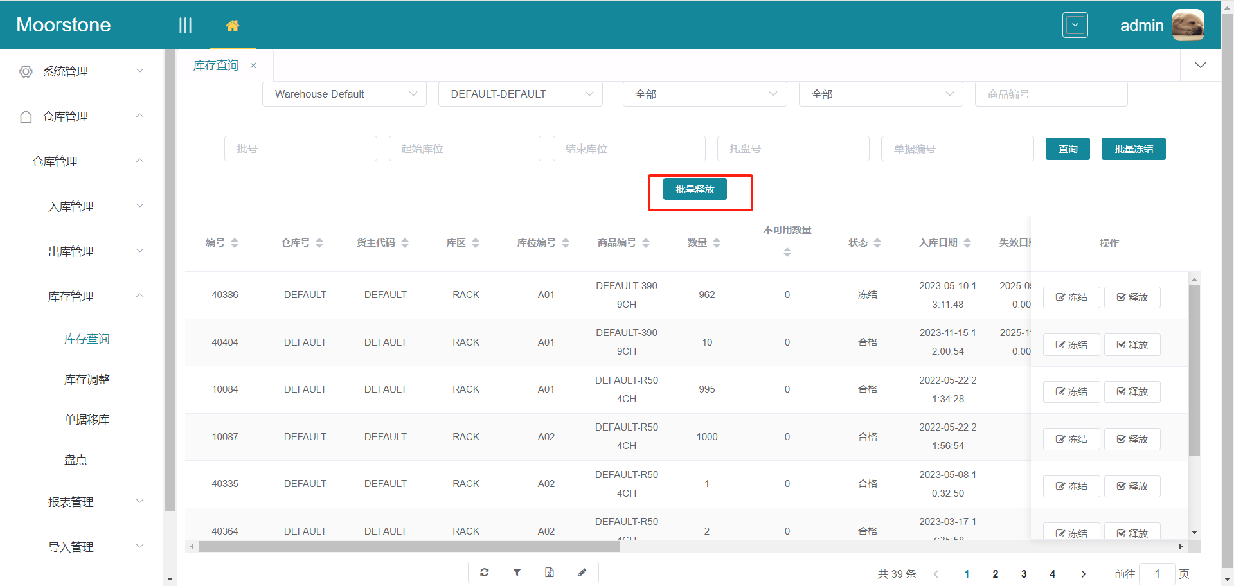Click the refresh table data icon
The width and height of the screenshot is (1234, 586).
[x=485, y=572]
